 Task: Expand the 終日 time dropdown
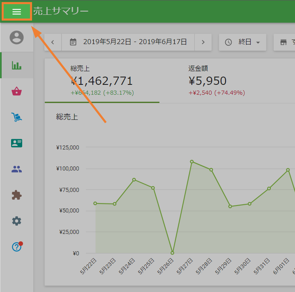coord(243,42)
